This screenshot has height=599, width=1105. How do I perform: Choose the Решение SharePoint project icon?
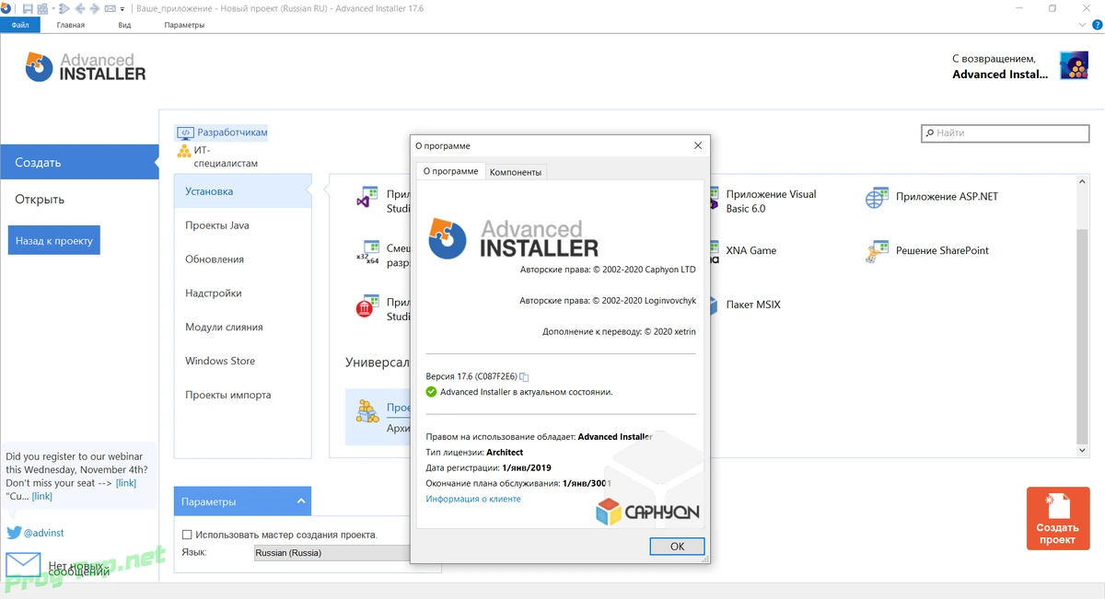click(876, 251)
